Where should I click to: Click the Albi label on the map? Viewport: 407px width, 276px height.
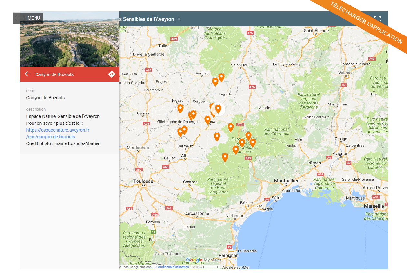[185, 156]
